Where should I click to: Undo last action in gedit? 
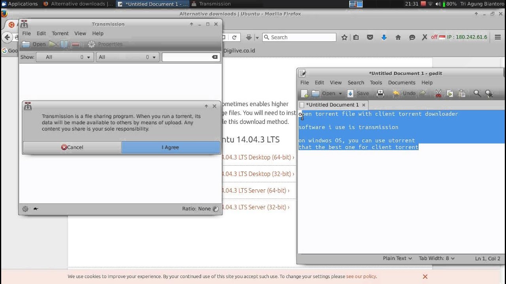(404, 93)
